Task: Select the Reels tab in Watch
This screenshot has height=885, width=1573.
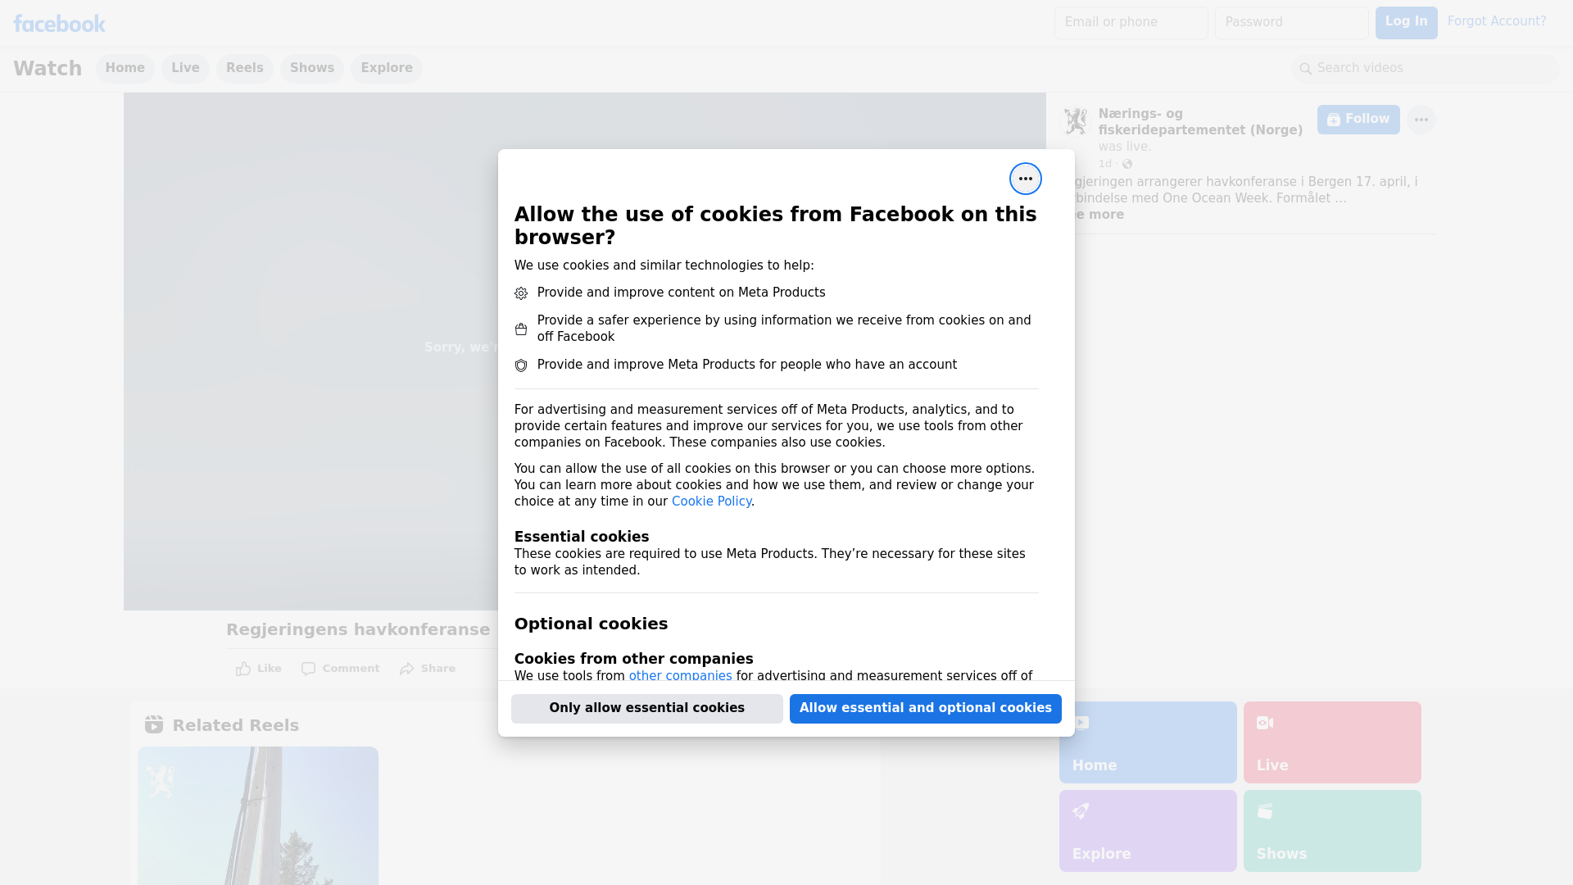Action: tap(245, 69)
